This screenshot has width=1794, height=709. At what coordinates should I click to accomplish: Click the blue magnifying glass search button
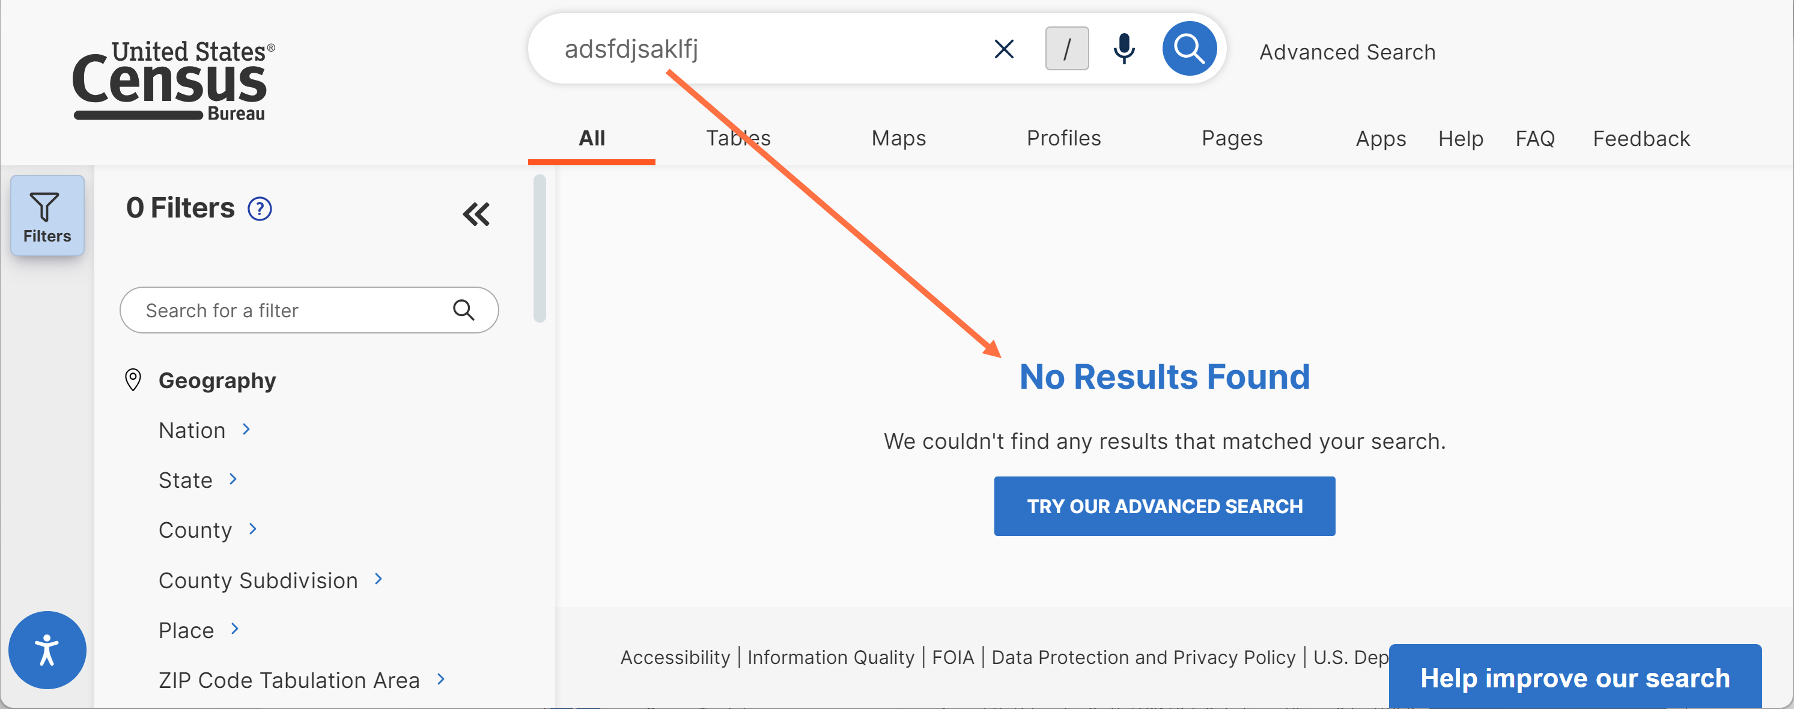click(1189, 49)
